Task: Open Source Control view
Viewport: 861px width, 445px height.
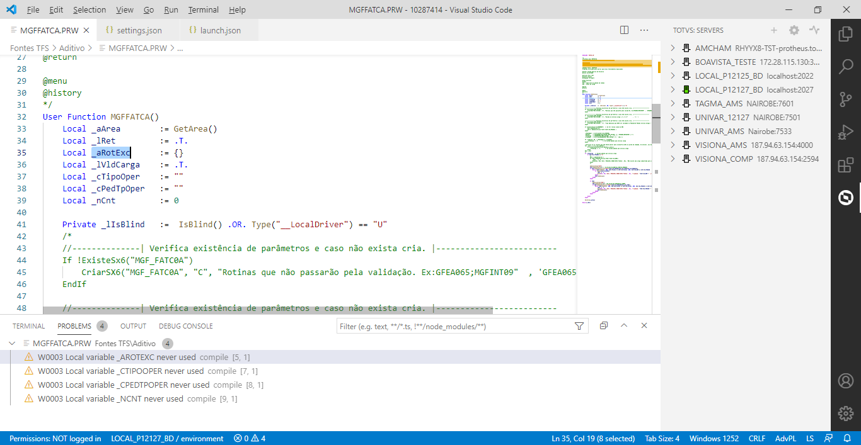Action: coord(845,99)
